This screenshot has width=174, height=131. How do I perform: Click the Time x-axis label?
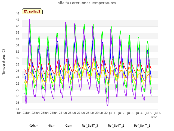(154, 117)
